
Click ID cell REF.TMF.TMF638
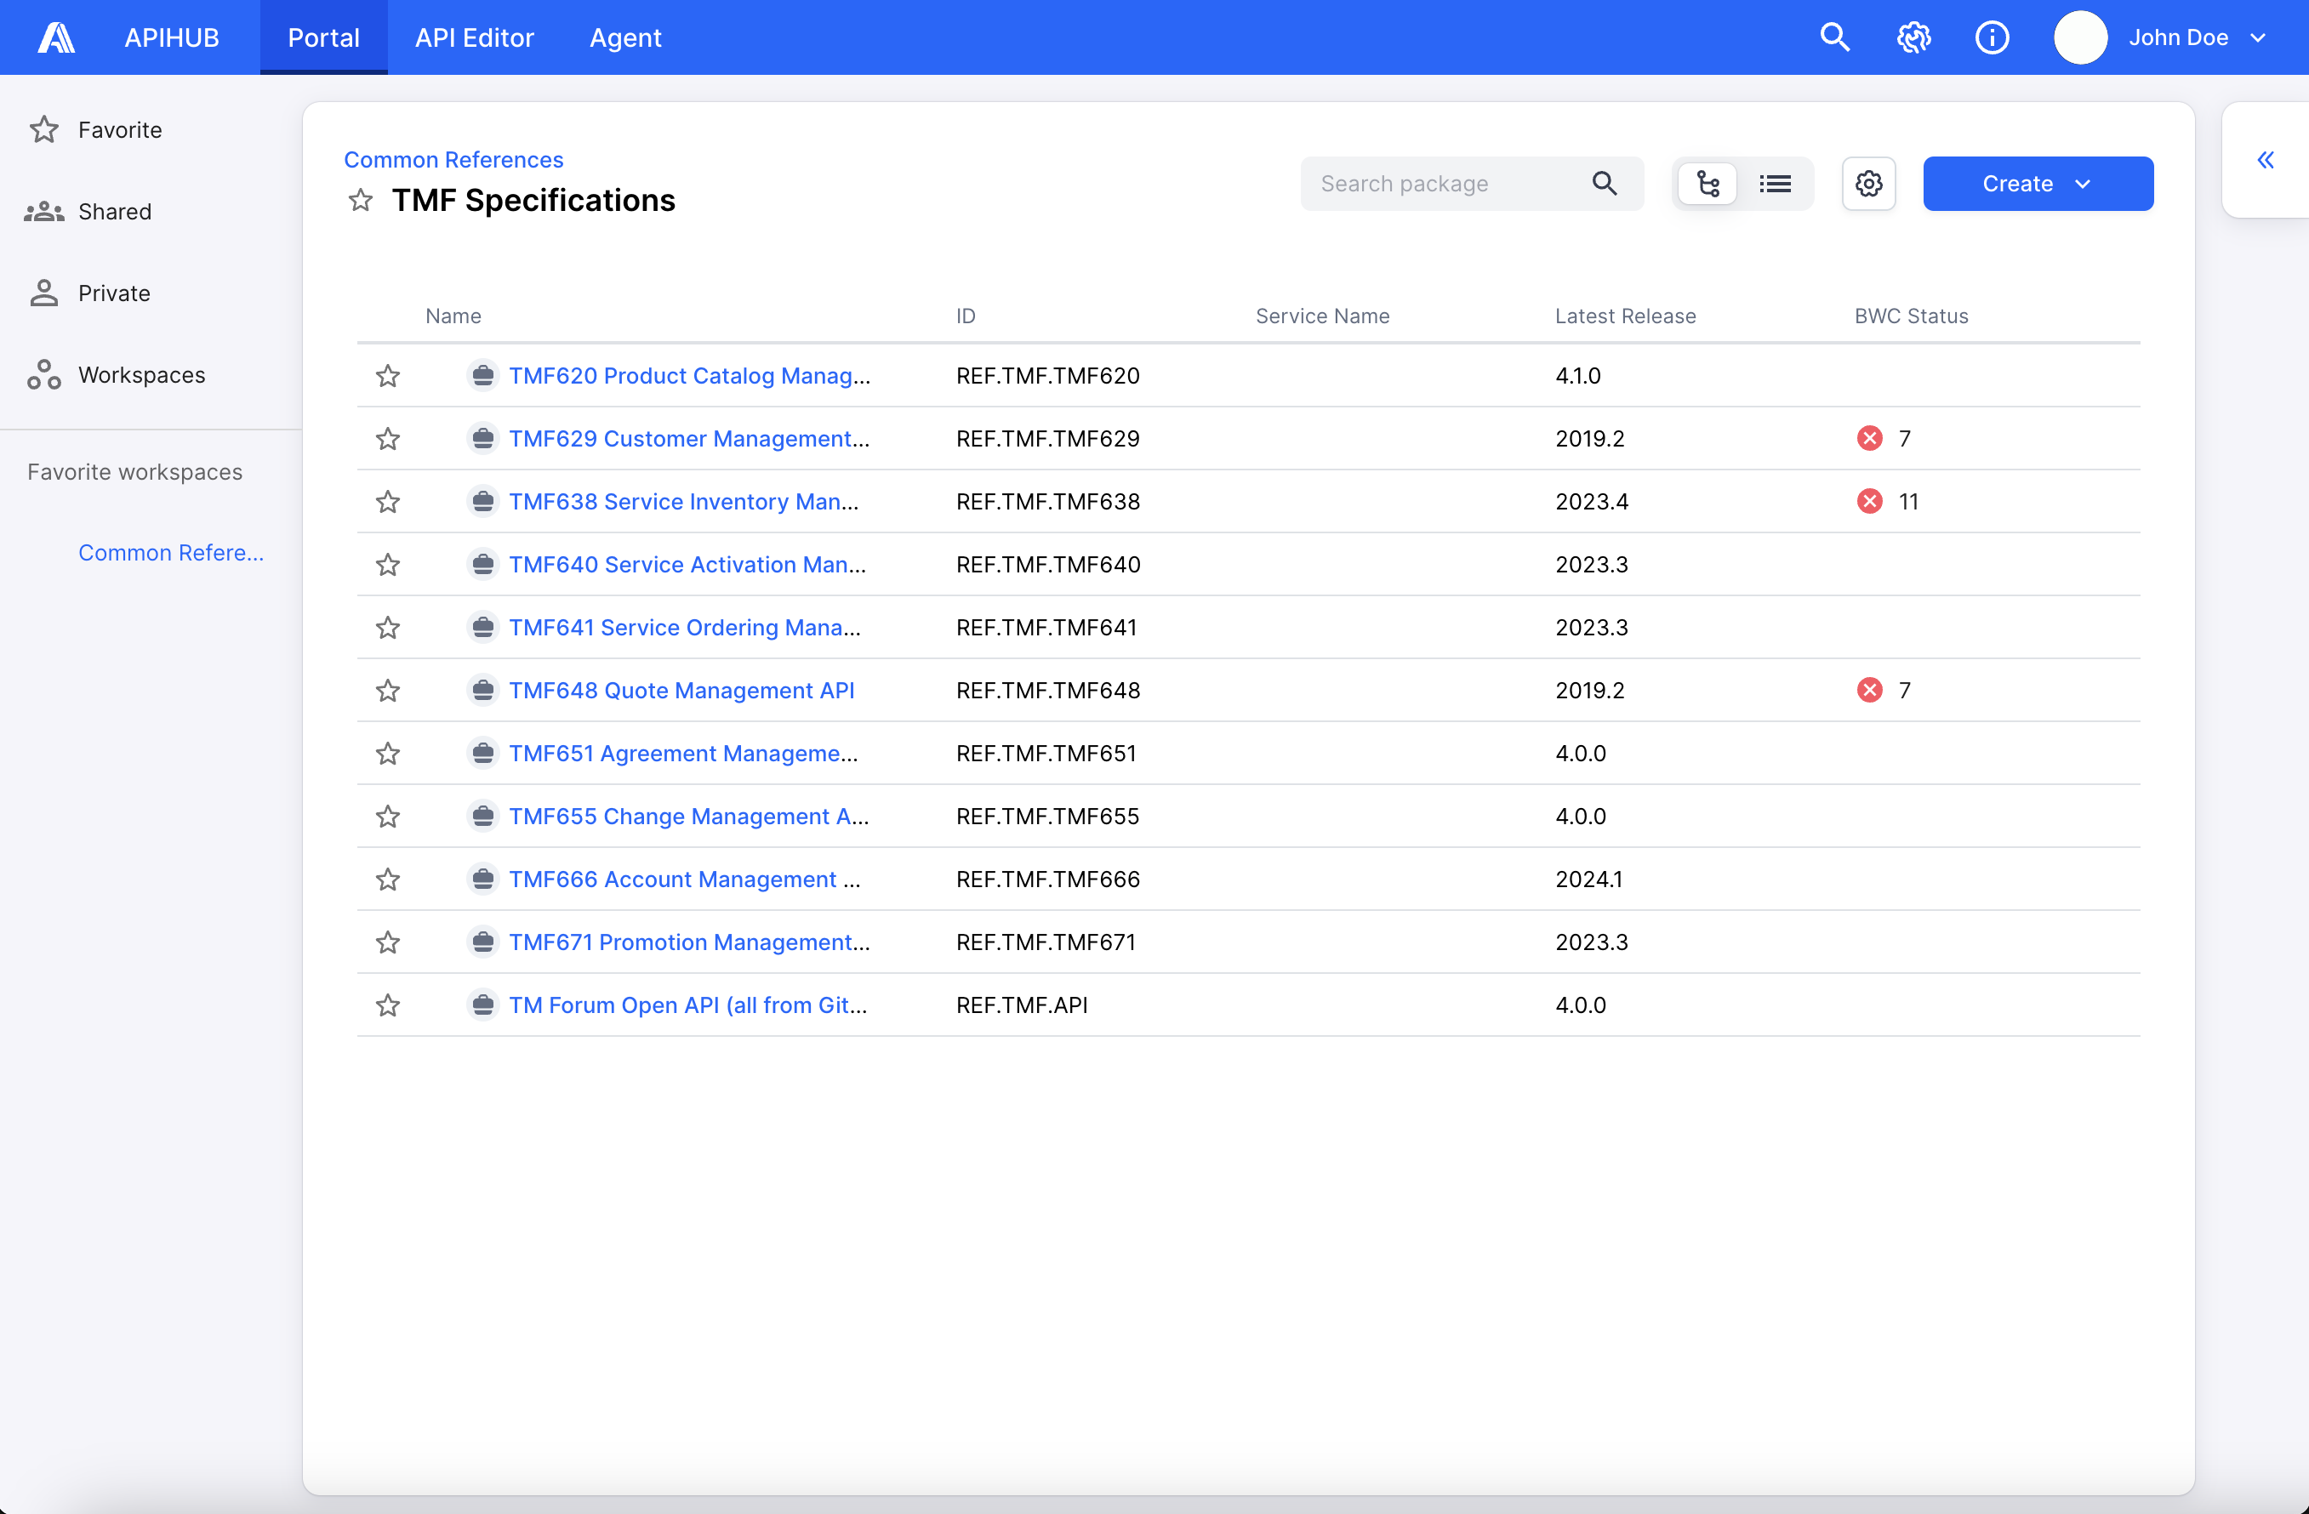pos(1048,502)
